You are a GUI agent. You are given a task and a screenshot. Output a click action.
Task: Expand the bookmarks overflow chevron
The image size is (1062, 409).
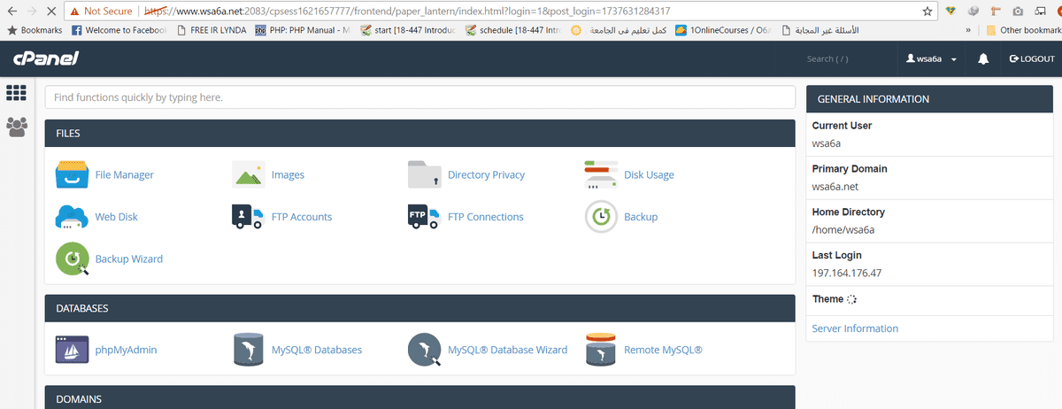[x=969, y=30]
